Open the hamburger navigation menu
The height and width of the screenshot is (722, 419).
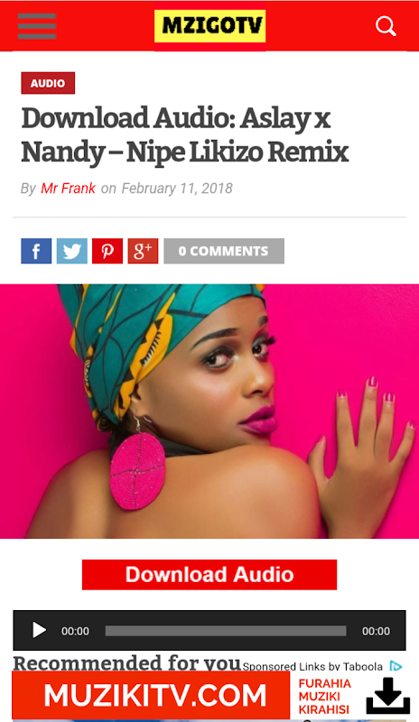pyautogui.click(x=37, y=26)
